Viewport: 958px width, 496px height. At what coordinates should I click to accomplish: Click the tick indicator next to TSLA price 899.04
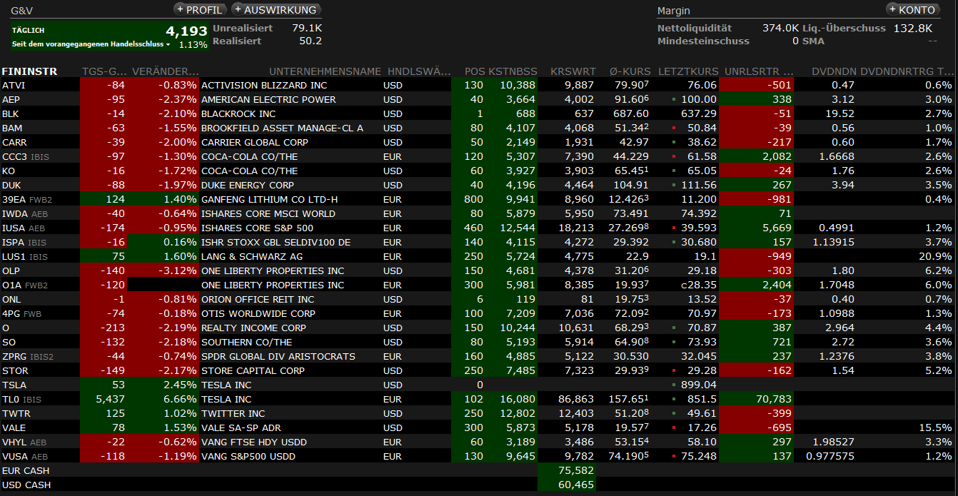[674, 385]
